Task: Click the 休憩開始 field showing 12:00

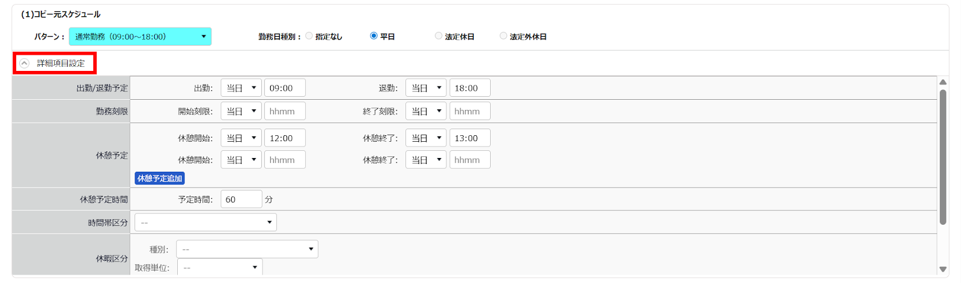Action: [x=285, y=138]
